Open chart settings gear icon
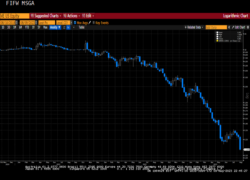Image resolution: width=250 pixels, height=180 pixels. pos(248,27)
